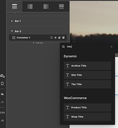The width and height of the screenshot is (118, 128).
Task: Click the undo arrow icon
Action: click(x=2, y=94)
